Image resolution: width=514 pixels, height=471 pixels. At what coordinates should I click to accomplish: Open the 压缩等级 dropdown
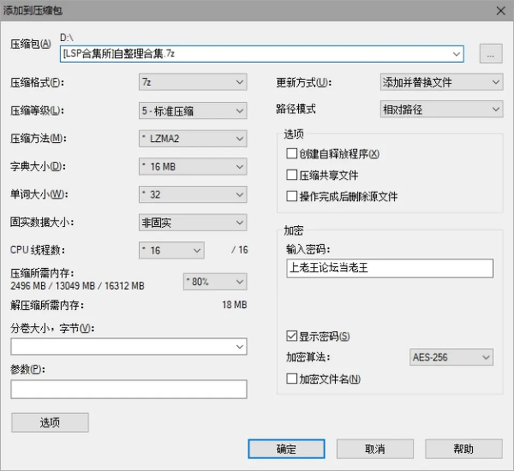tap(193, 111)
